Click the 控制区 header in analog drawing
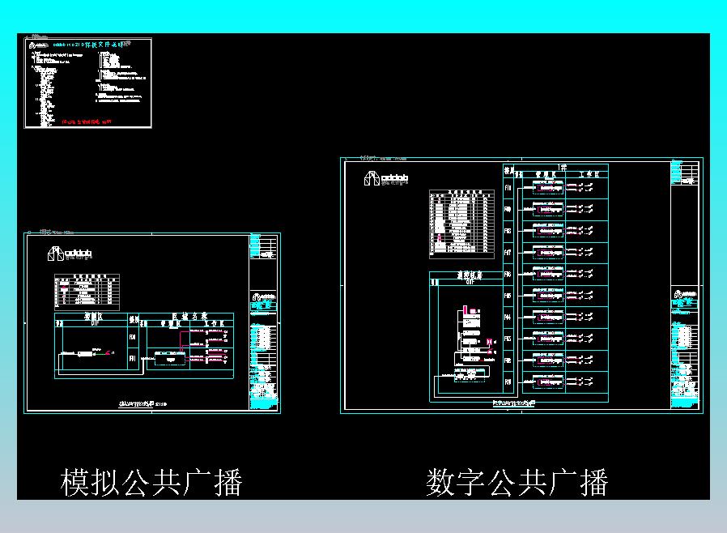727x533 pixels. 93,317
